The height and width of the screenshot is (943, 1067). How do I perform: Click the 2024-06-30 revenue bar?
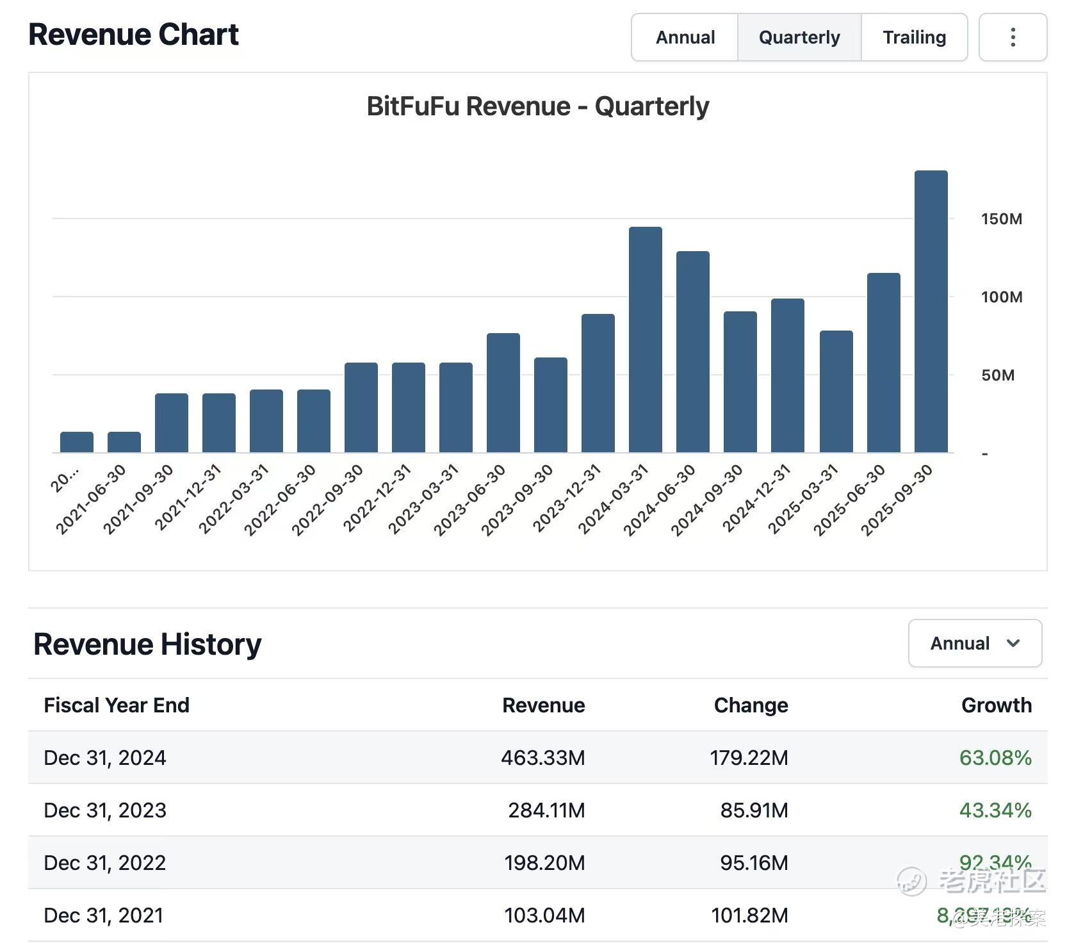(692, 352)
